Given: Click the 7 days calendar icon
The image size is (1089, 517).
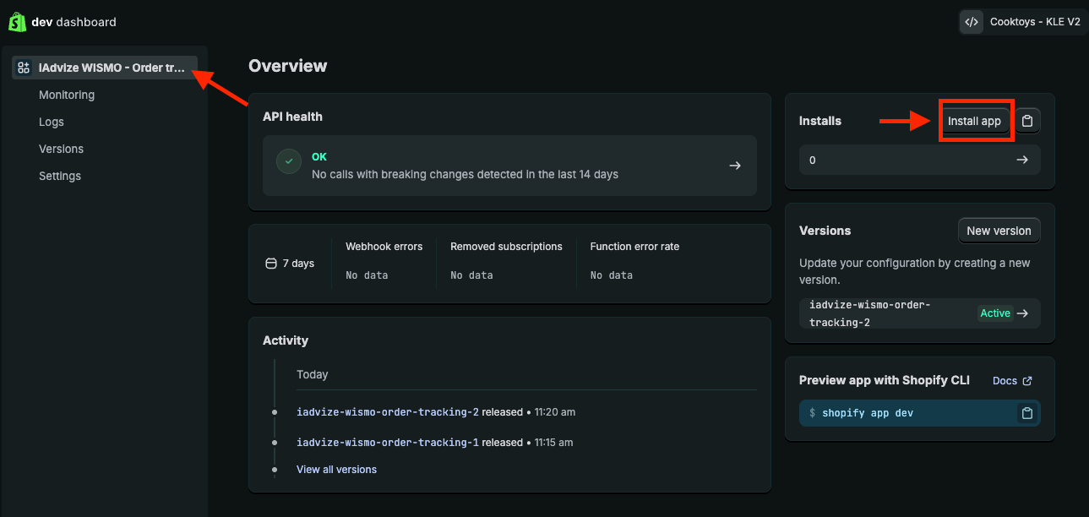Looking at the screenshot, I should [271, 264].
